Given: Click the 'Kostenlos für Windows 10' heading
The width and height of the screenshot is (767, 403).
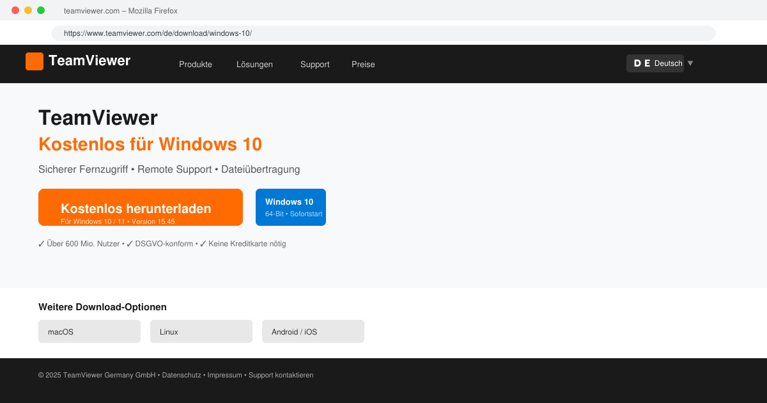Looking at the screenshot, I should tap(150, 144).
